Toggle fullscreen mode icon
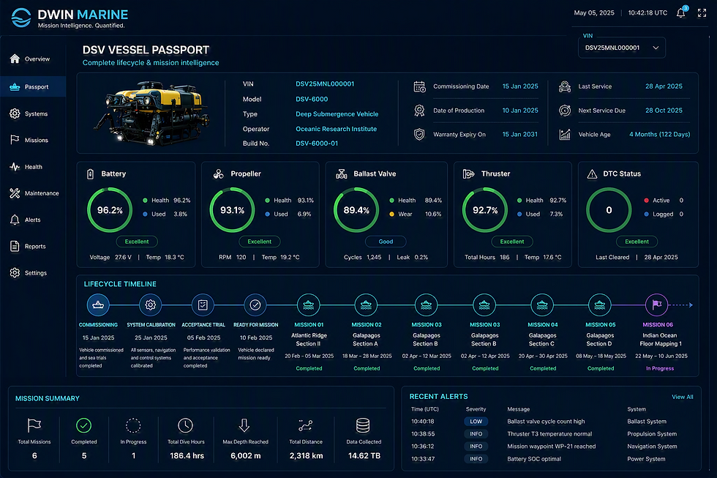The image size is (717, 478). [x=702, y=12]
